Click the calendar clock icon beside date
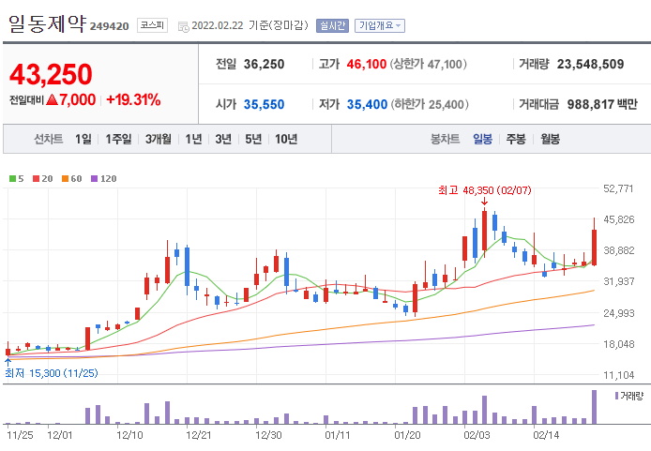This screenshot has height=451, width=651. (x=183, y=27)
